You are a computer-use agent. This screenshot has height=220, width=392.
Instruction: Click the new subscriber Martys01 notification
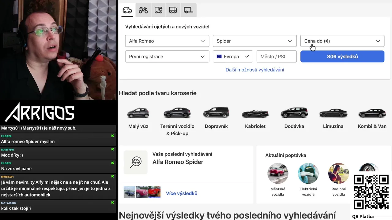39,128
